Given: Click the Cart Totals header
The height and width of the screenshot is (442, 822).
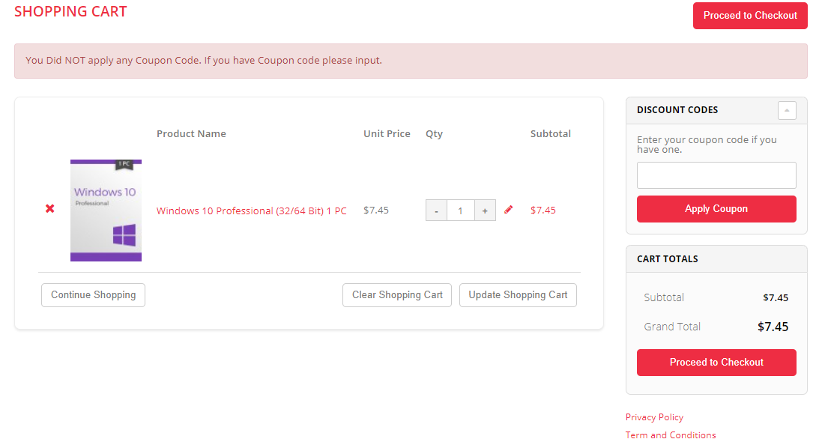Looking at the screenshot, I should coord(667,259).
